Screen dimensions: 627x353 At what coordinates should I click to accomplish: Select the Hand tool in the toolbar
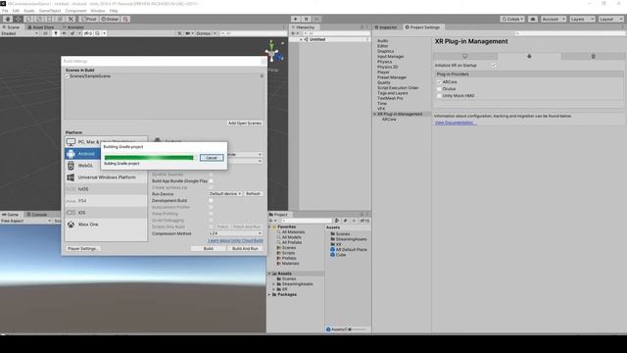[8, 19]
